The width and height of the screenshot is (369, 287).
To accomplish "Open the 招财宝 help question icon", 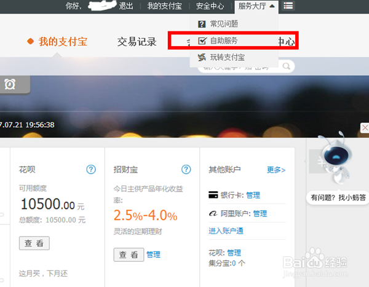I will 186,170.
